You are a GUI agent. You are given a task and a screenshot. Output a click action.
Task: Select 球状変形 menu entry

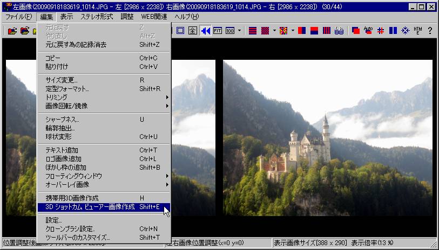click(x=104, y=137)
